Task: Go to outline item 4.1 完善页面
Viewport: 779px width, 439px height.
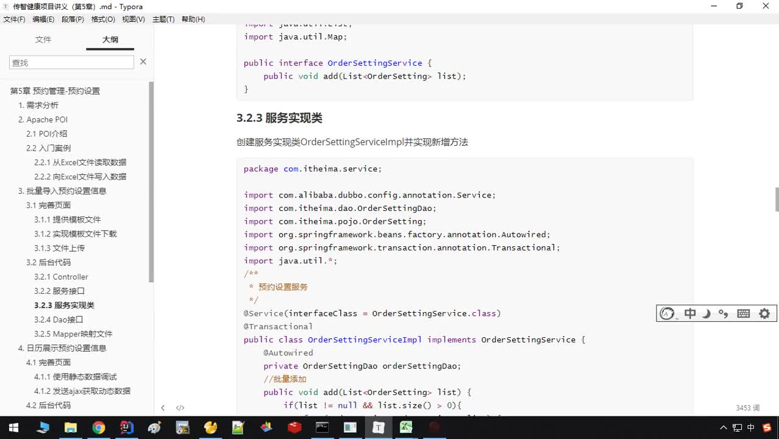Action: point(48,363)
